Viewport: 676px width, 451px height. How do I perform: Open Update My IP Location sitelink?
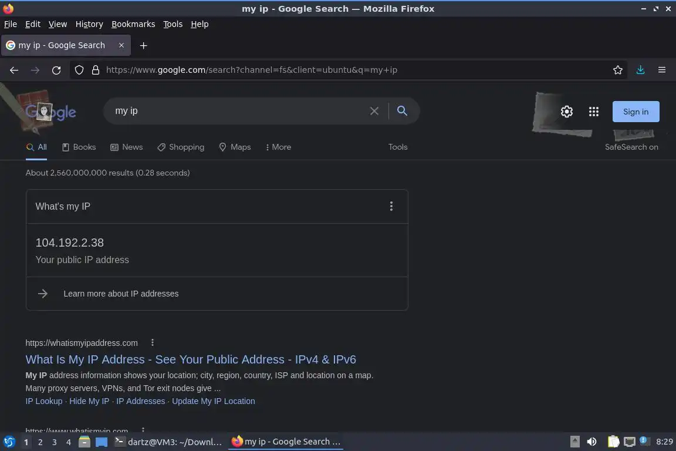(x=214, y=401)
